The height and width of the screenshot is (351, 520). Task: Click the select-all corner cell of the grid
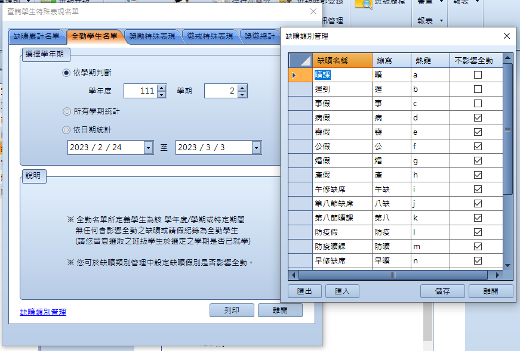[x=300, y=60]
